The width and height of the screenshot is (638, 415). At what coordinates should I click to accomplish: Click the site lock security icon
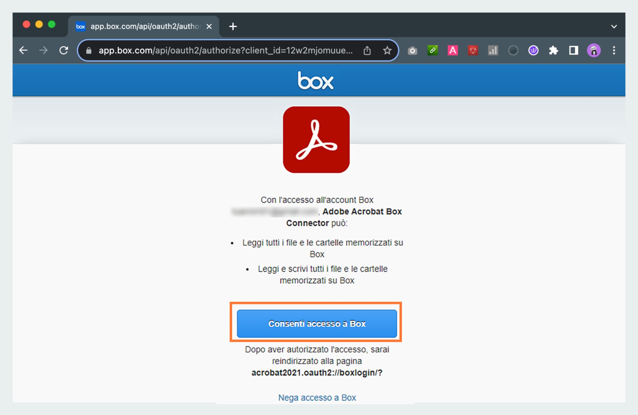[x=88, y=50]
